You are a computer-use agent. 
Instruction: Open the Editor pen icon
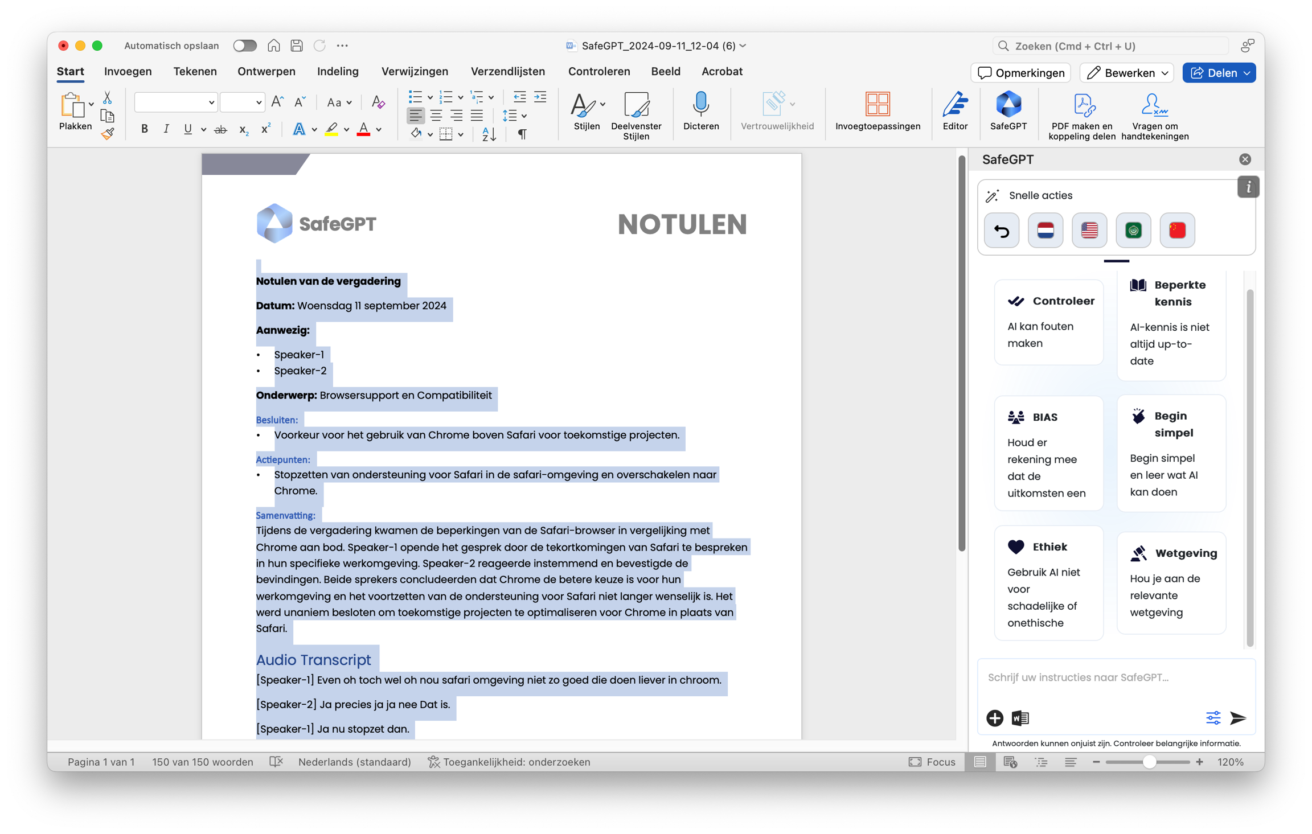click(x=955, y=105)
